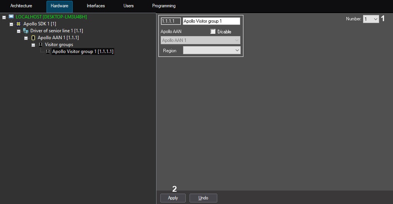The image size is (393, 204).
Task: Select Apollo Visitor group 1 [1.1.1.1] row
Action: point(83,51)
